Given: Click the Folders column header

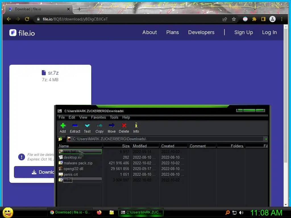Looking at the screenshot, I should coord(230,146).
